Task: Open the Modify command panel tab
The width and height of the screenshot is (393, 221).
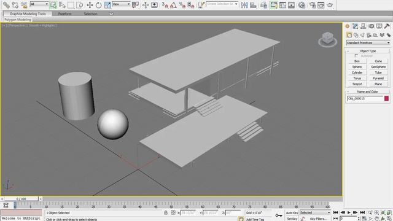Action: point(355,26)
